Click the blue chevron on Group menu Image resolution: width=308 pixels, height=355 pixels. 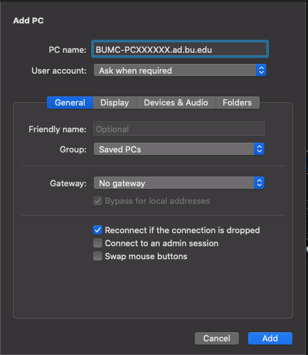click(x=259, y=149)
